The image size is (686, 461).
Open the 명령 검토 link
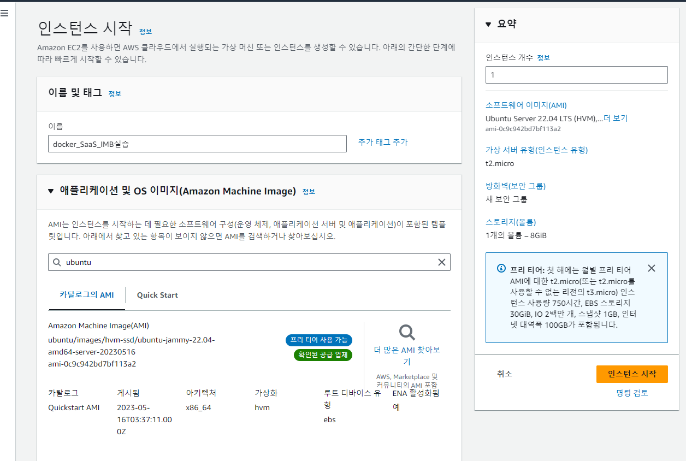point(632,393)
